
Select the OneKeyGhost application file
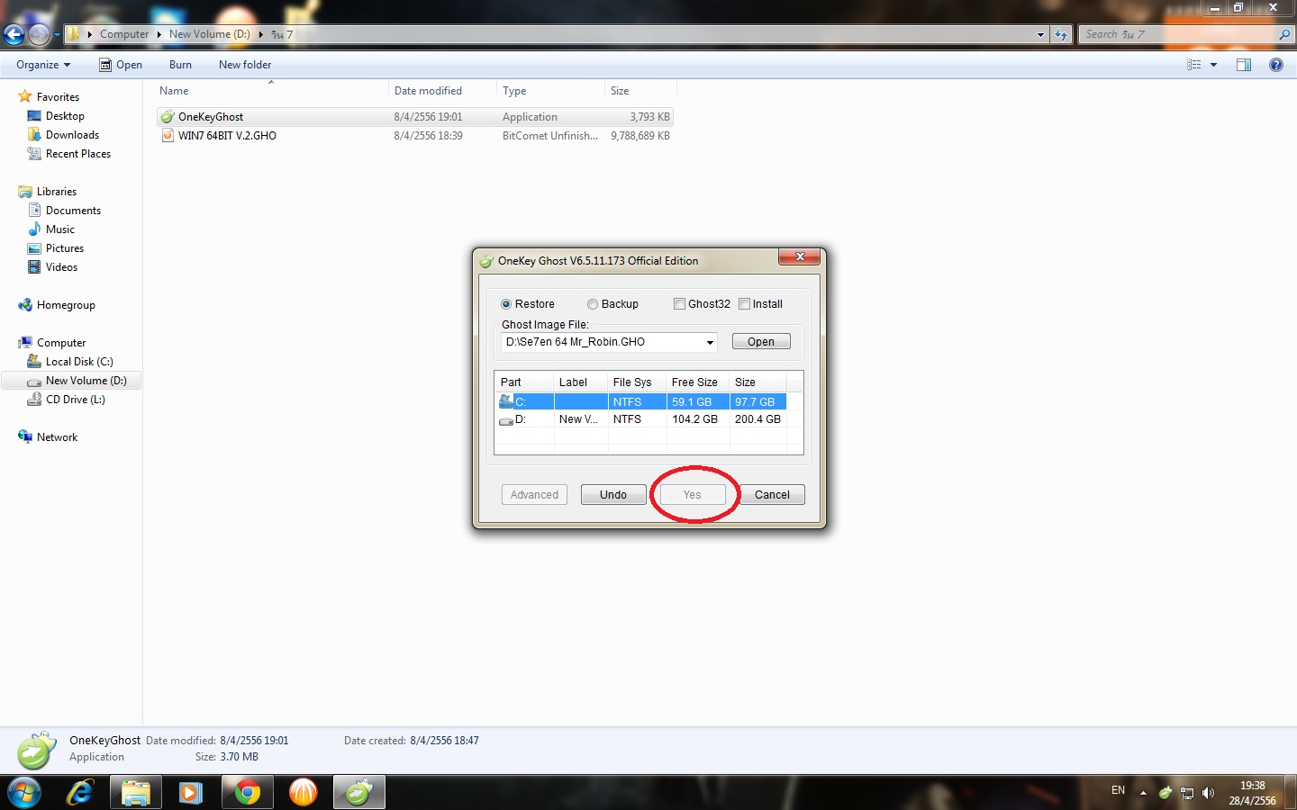(x=415, y=117)
